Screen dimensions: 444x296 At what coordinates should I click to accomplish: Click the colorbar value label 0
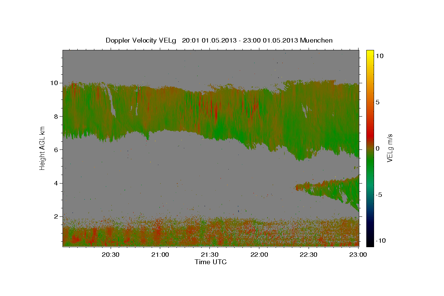[378, 148]
